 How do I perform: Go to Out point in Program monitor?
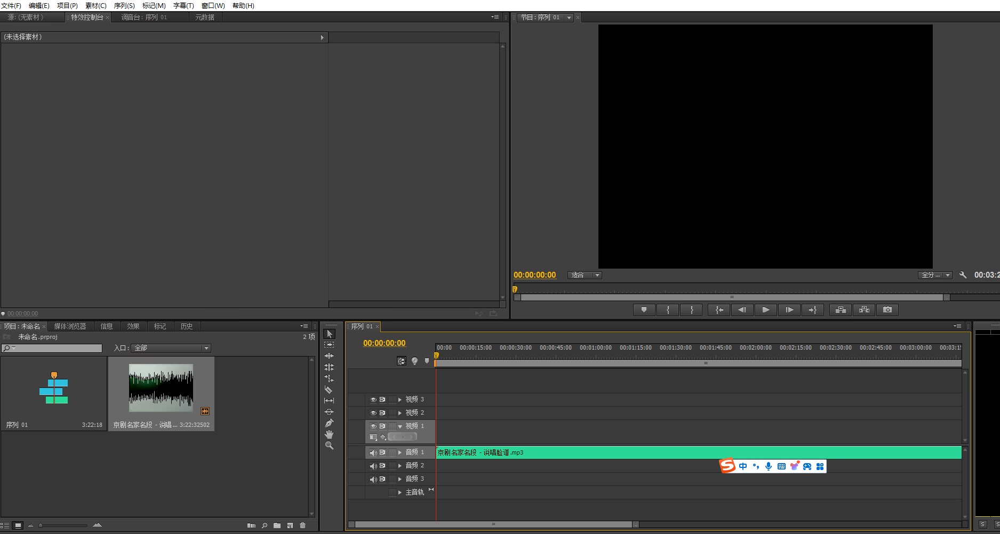click(813, 310)
